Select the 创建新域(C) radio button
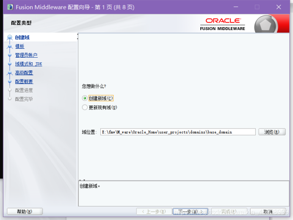Screen dimensions: 293x220 [x=85, y=98]
